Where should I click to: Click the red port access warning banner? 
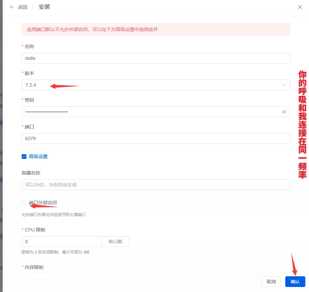click(156, 29)
